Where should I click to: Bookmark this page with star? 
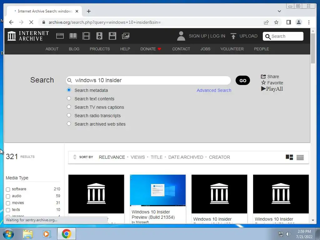click(x=276, y=22)
